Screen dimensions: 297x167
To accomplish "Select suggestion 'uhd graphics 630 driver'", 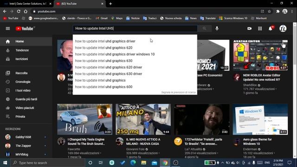I will [135, 74].
